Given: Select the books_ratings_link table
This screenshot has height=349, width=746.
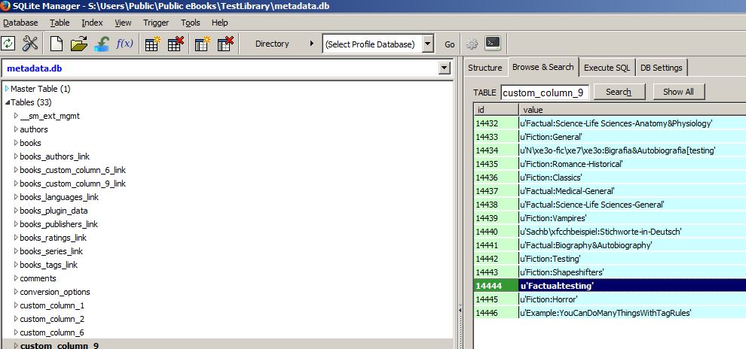Looking at the screenshot, I should tap(54, 238).
